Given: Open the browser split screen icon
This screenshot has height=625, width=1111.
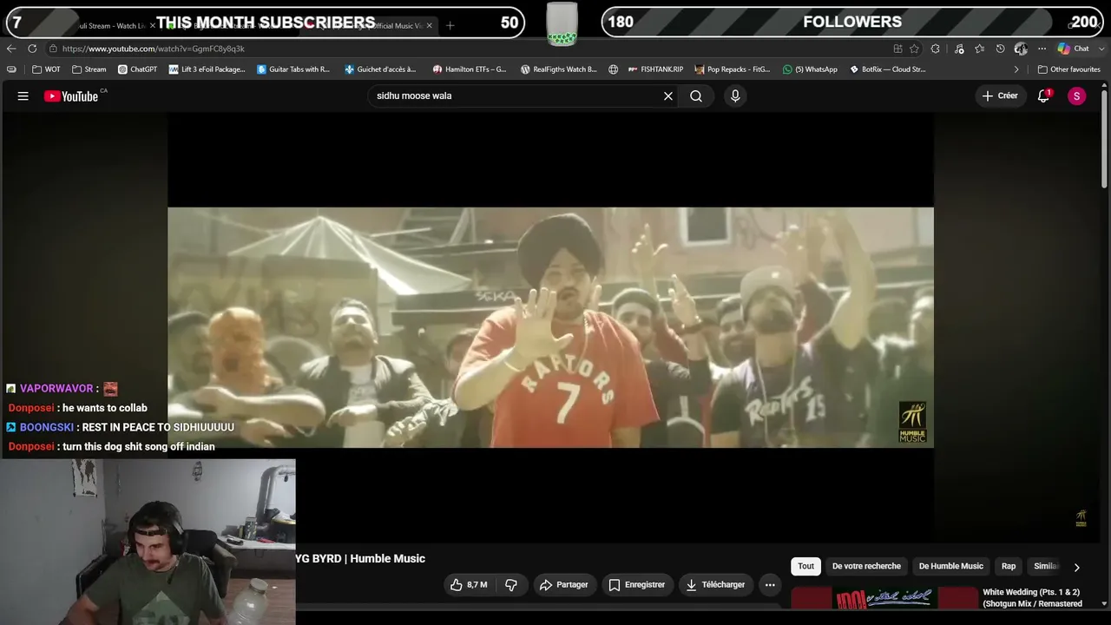Looking at the screenshot, I should click(x=897, y=49).
